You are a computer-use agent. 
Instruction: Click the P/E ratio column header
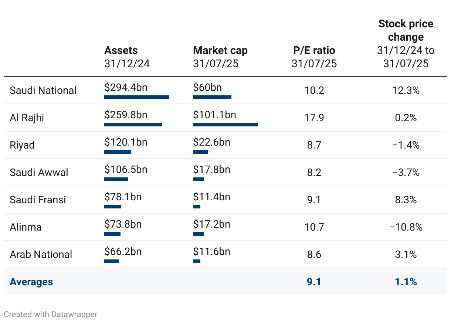[314, 51]
